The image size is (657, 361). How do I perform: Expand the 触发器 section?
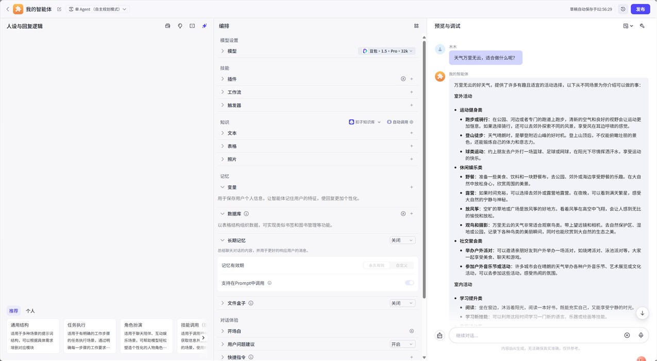[223, 105]
